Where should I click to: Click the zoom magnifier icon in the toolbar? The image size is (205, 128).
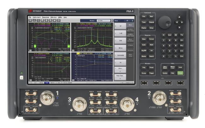pos(50,20)
